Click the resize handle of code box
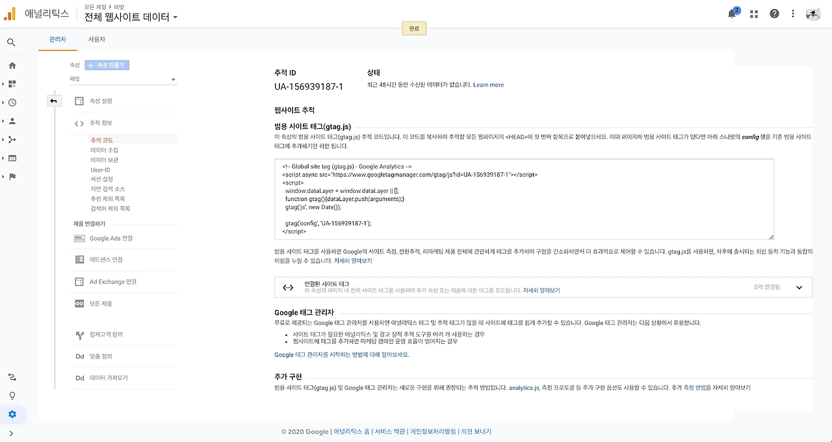The width and height of the screenshot is (832, 442). coord(771,237)
